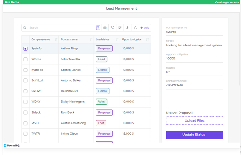Check the WDAY row checkbox
Screen dimensions: 241x155
[25, 102]
